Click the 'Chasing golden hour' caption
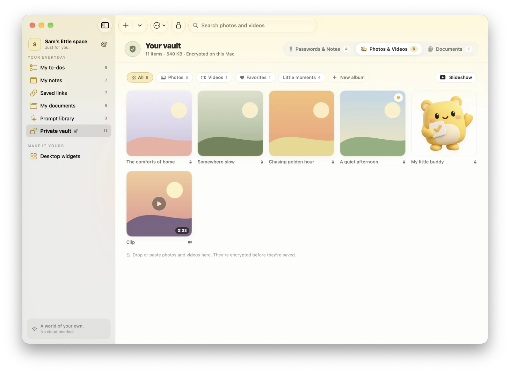Viewport: 510px width, 373px height. coord(291,162)
